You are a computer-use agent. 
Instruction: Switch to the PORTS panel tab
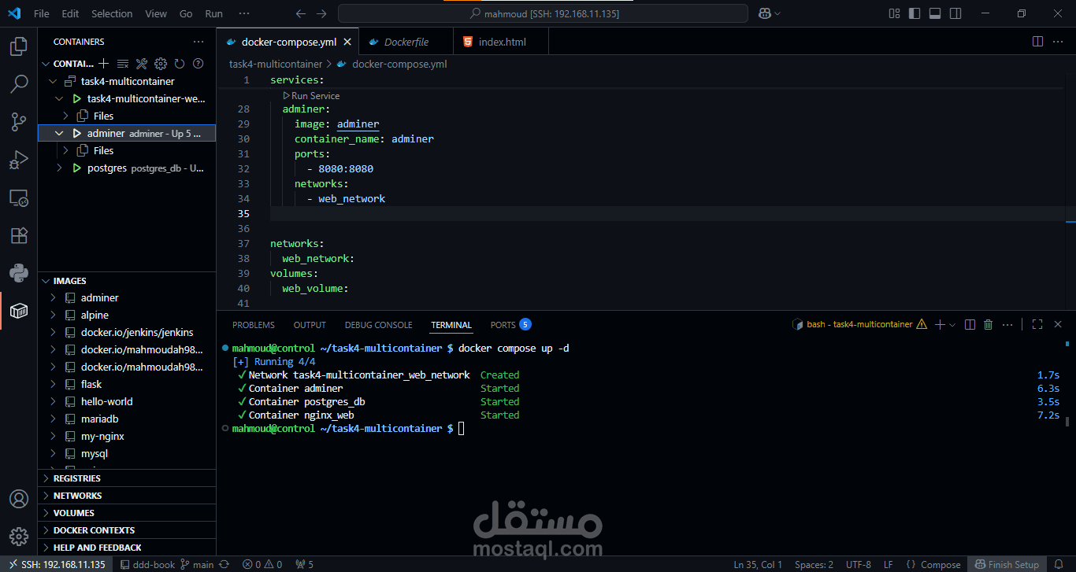(x=510, y=325)
